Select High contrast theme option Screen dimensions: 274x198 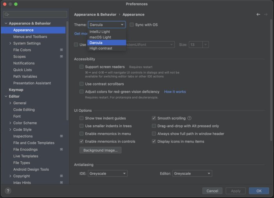click(x=106, y=48)
